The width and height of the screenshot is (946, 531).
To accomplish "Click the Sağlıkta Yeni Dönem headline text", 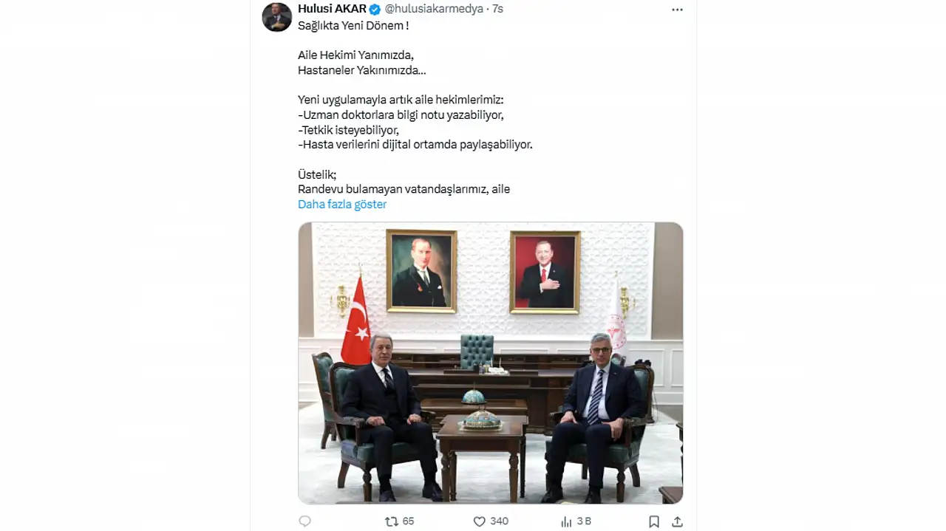I will click(353, 26).
